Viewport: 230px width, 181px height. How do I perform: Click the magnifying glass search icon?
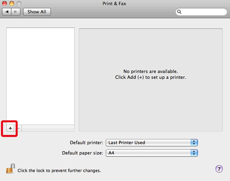179,12
